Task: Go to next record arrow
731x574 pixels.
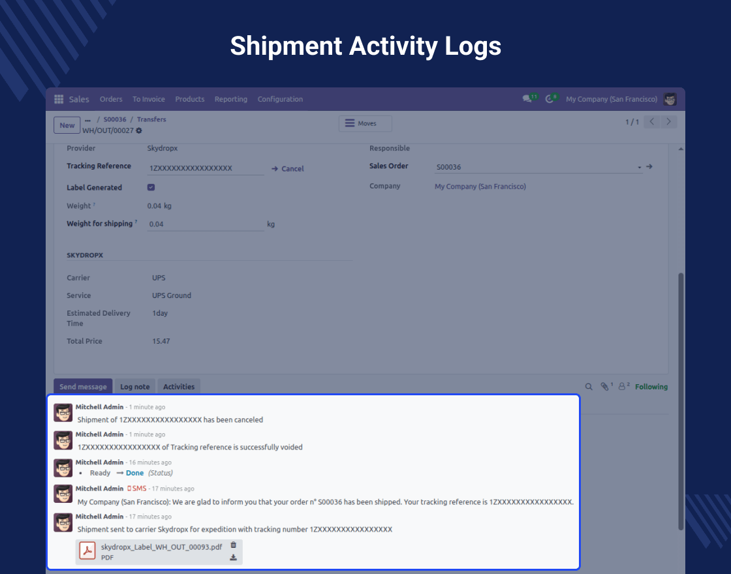Action: 668,121
